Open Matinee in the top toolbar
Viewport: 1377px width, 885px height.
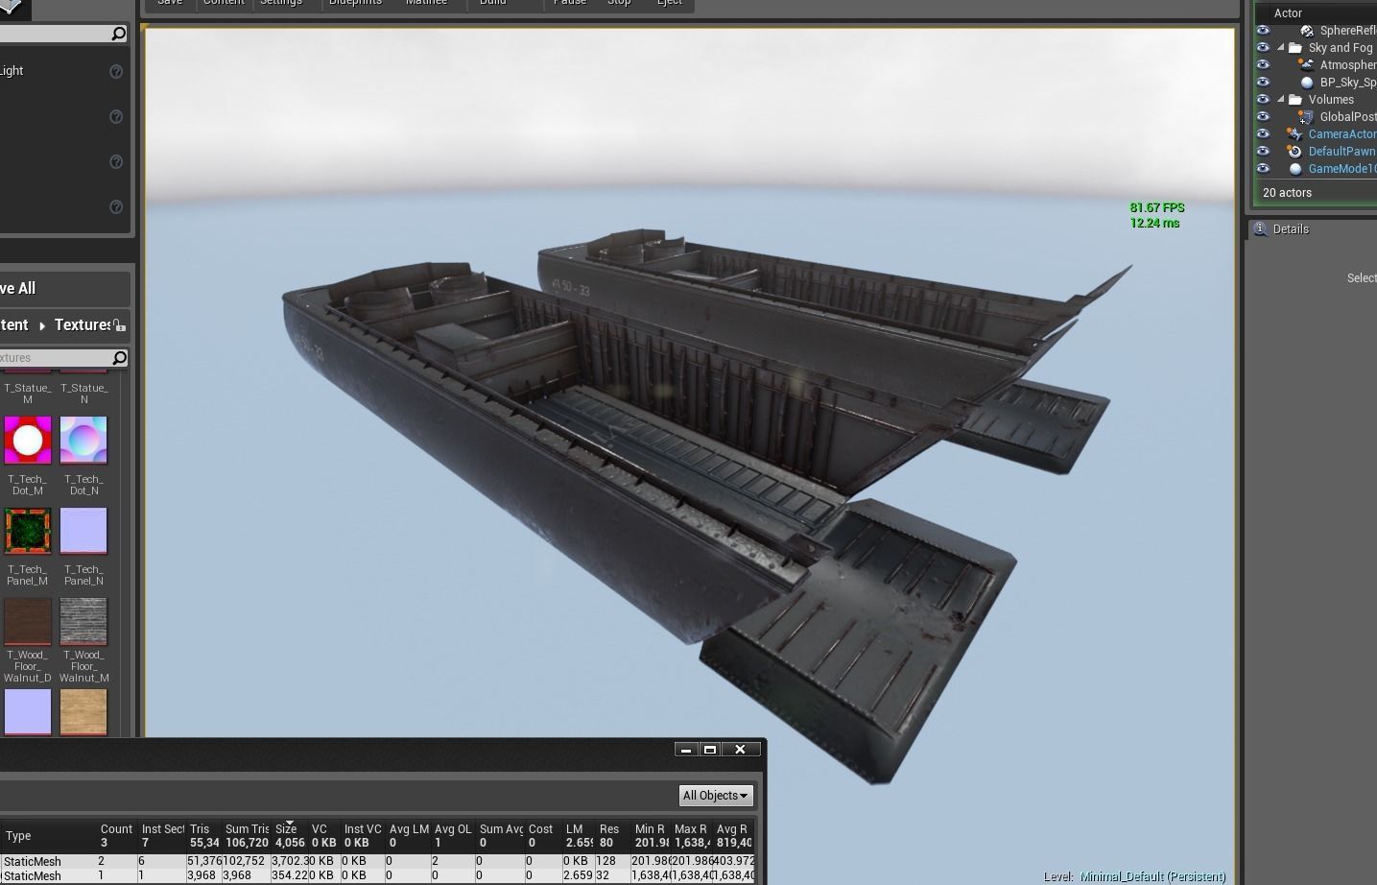click(x=426, y=3)
